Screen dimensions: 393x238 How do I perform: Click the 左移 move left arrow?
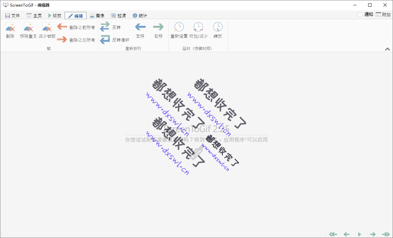click(x=140, y=27)
